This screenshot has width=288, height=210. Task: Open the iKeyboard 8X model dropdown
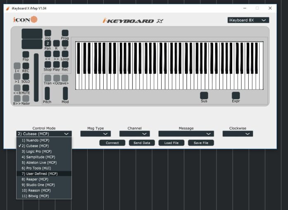[248, 20]
